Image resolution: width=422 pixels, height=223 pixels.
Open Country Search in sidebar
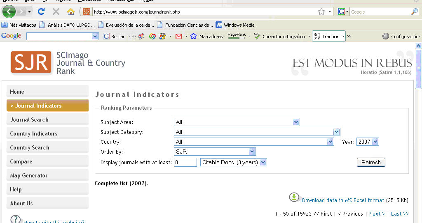point(47,147)
